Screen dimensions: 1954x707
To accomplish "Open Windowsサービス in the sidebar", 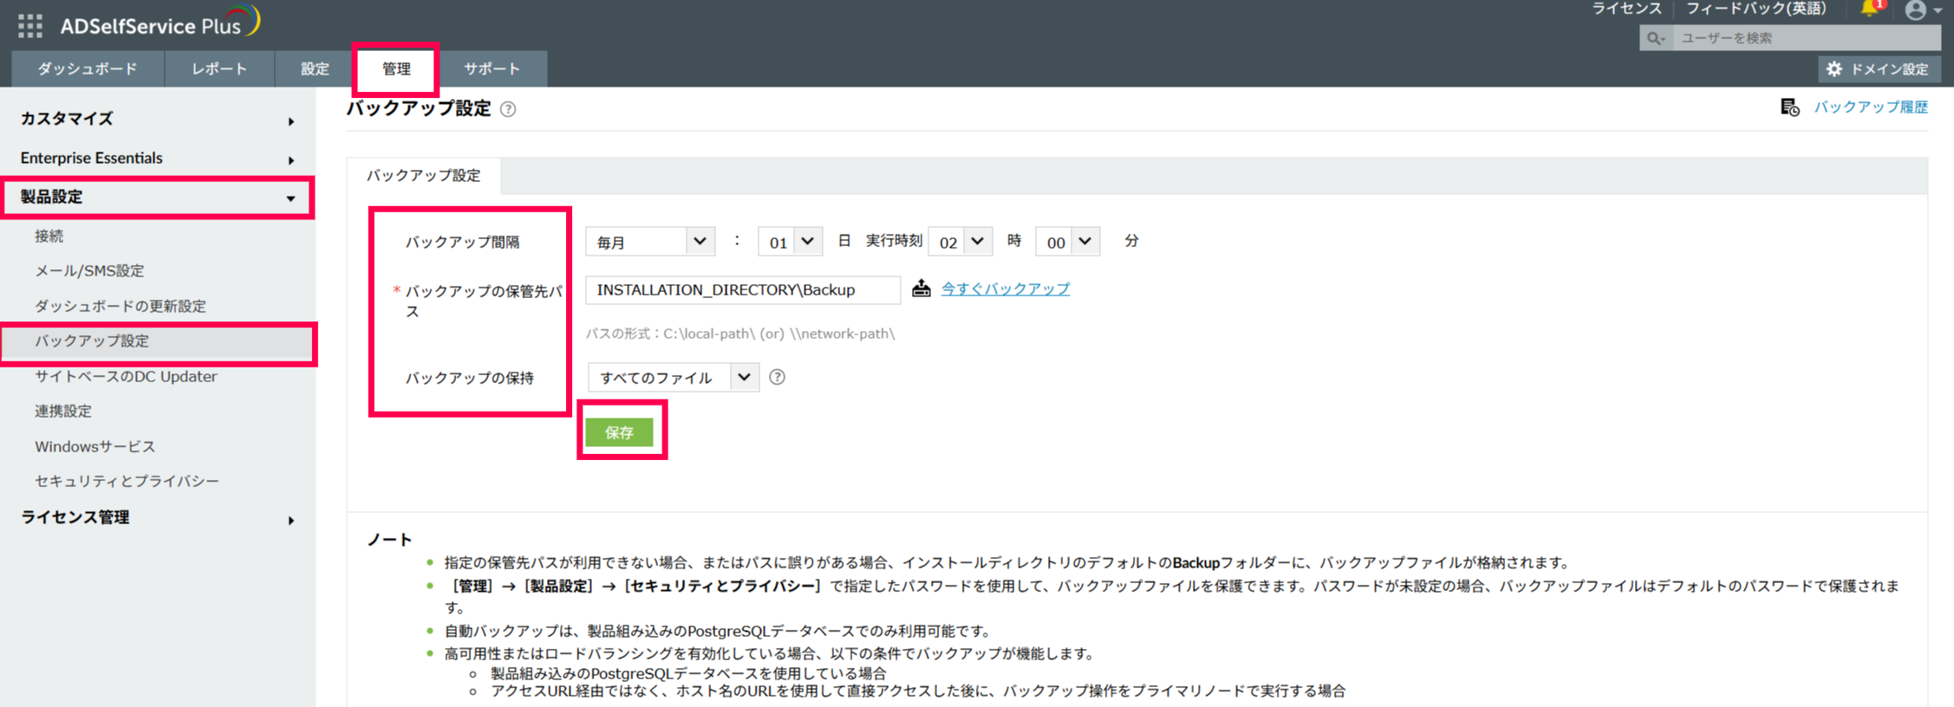I will click(x=95, y=447).
